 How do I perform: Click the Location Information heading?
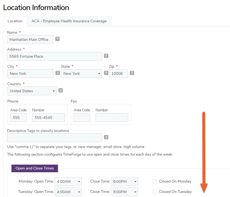coord(36,8)
